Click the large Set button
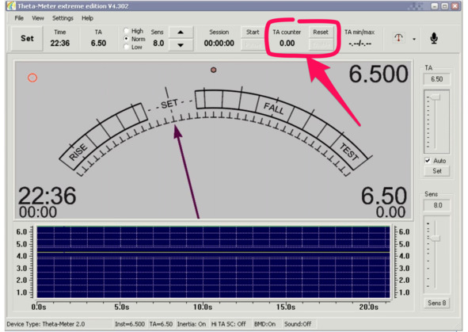This screenshot has width=468, height=332. [27, 39]
